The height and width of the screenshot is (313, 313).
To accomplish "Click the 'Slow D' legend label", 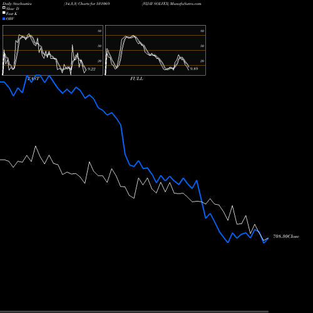I will pyautogui.click(x=13, y=9).
